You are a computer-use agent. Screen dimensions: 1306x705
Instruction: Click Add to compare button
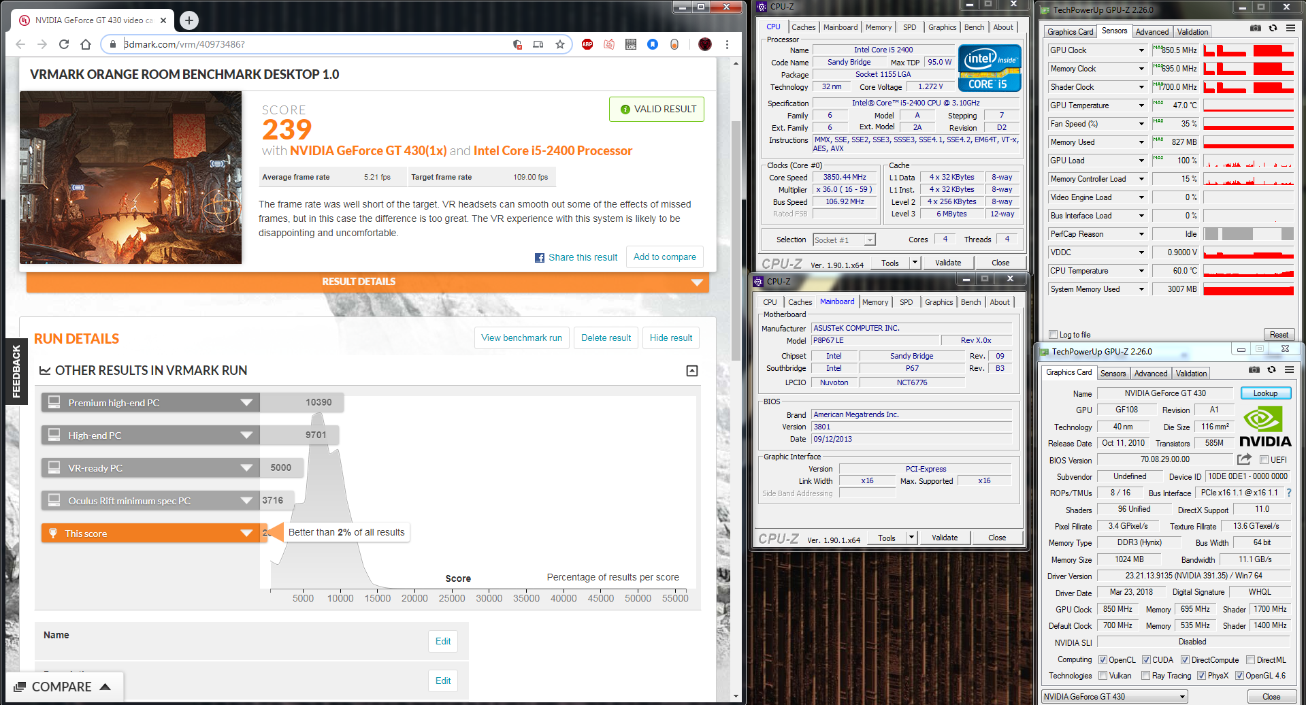click(665, 257)
